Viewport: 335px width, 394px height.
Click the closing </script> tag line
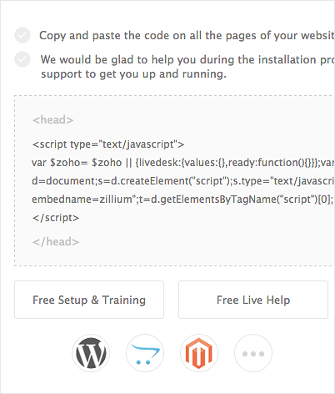[56, 218]
